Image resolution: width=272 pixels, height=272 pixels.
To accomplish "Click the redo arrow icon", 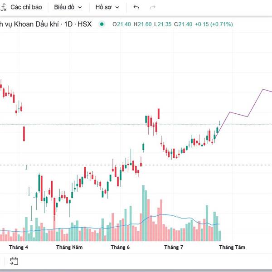I will (152, 7).
